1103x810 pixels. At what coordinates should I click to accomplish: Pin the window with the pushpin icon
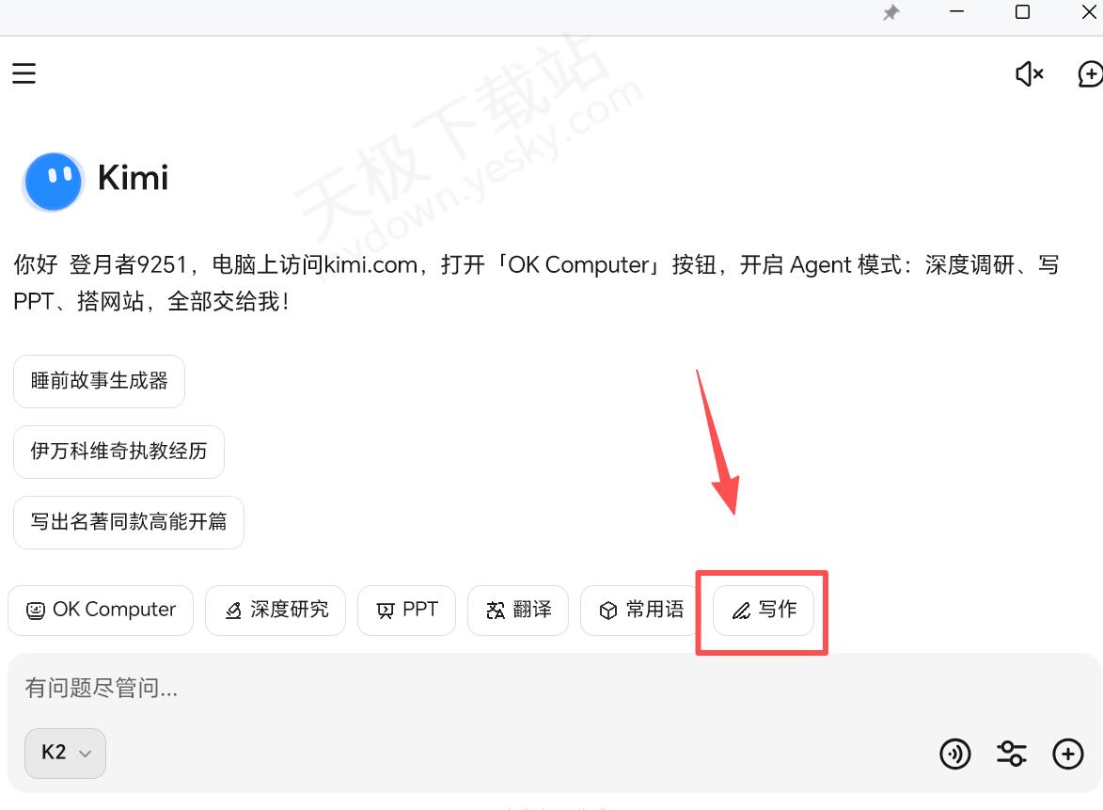click(x=891, y=12)
